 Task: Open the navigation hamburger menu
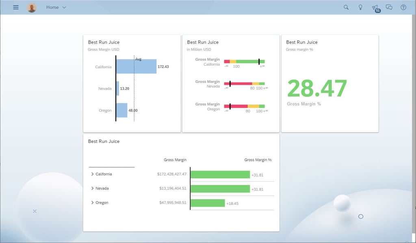point(16,7)
